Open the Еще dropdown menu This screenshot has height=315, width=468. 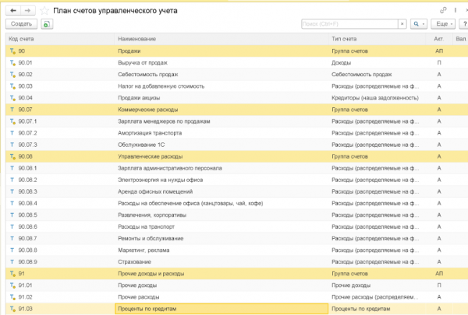(x=441, y=24)
